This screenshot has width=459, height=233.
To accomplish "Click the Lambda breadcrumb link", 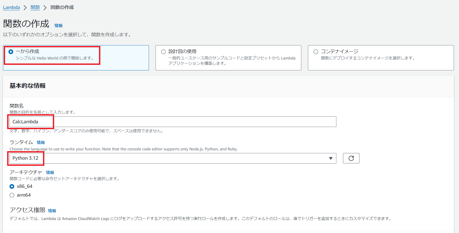I will point(11,7).
